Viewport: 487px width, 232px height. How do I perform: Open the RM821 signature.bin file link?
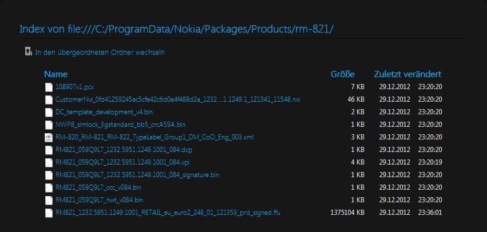pyautogui.click(x=137, y=175)
